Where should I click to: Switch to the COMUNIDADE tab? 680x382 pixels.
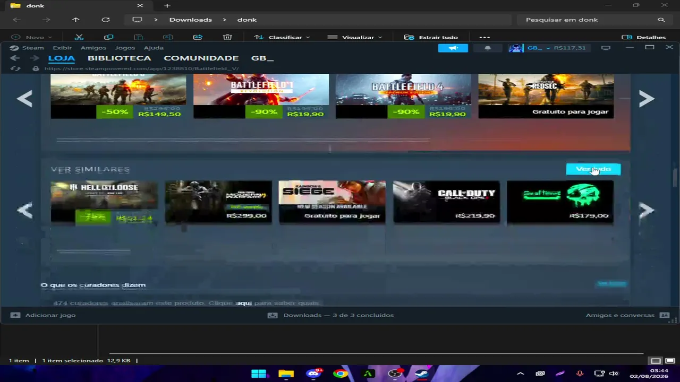tap(201, 58)
